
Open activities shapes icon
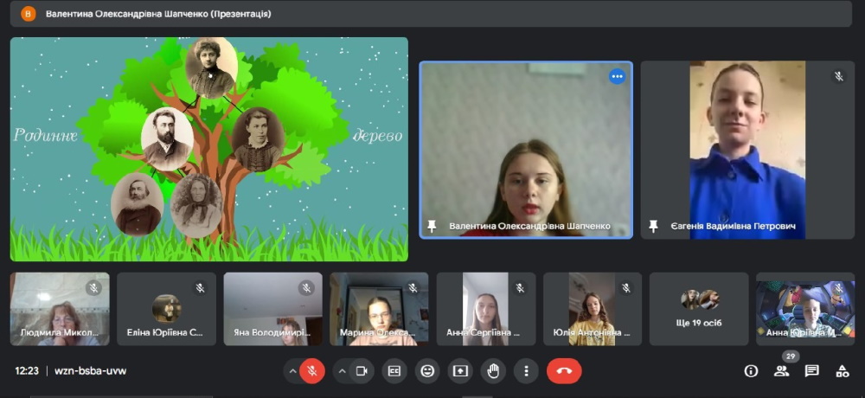842,371
